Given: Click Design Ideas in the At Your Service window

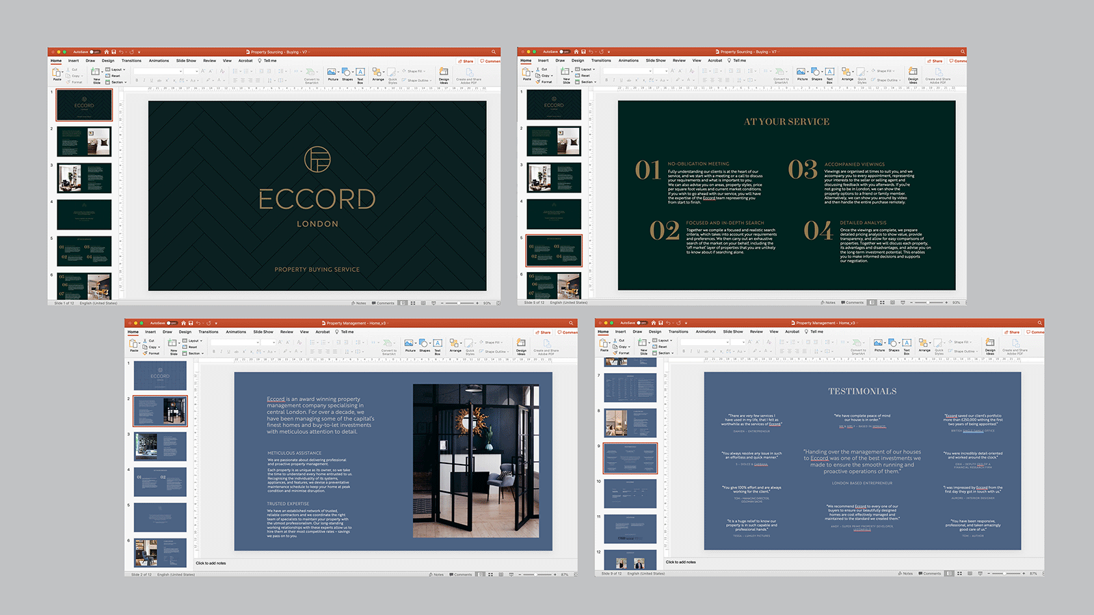Looking at the screenshot, I should point(913,75).
